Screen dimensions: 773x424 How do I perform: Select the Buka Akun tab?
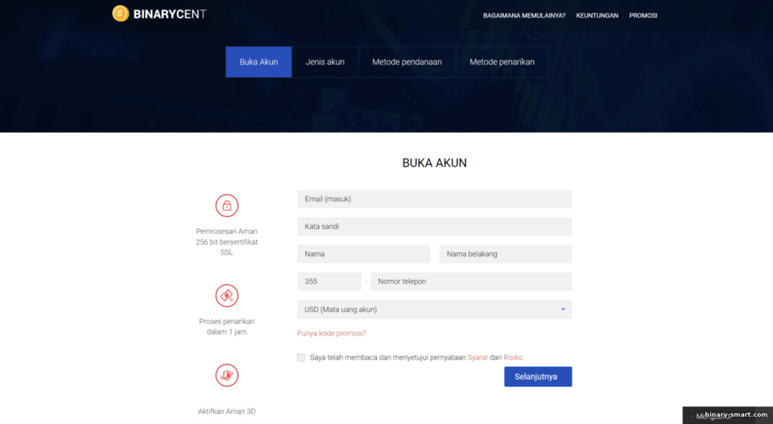[258, 62]
